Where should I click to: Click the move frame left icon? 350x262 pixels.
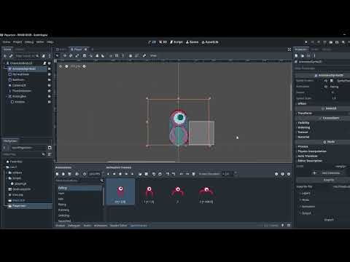click(182, 174)
